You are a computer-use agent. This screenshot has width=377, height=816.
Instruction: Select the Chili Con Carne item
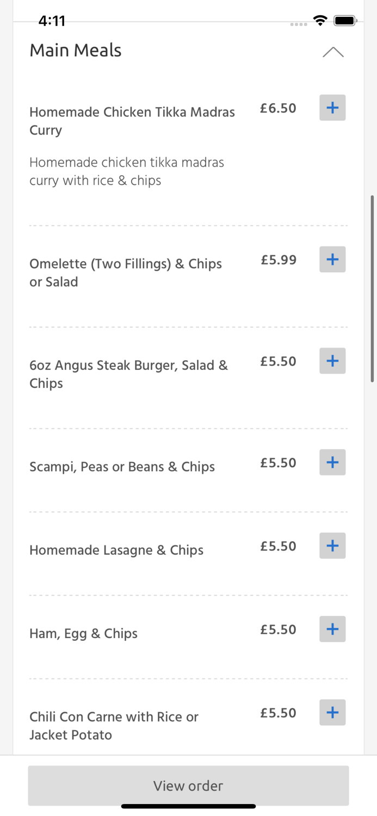114,726
